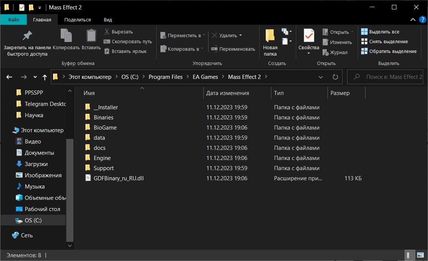
Task: Click the Cut scissors icon
Action: [x=107, y=32]
